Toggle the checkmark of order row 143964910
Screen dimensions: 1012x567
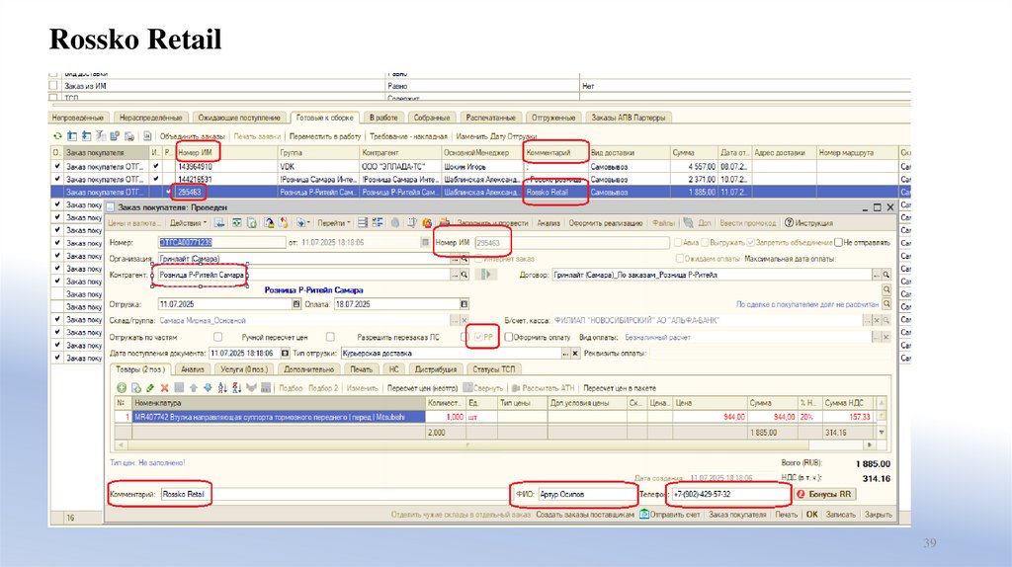coord(57,166)
